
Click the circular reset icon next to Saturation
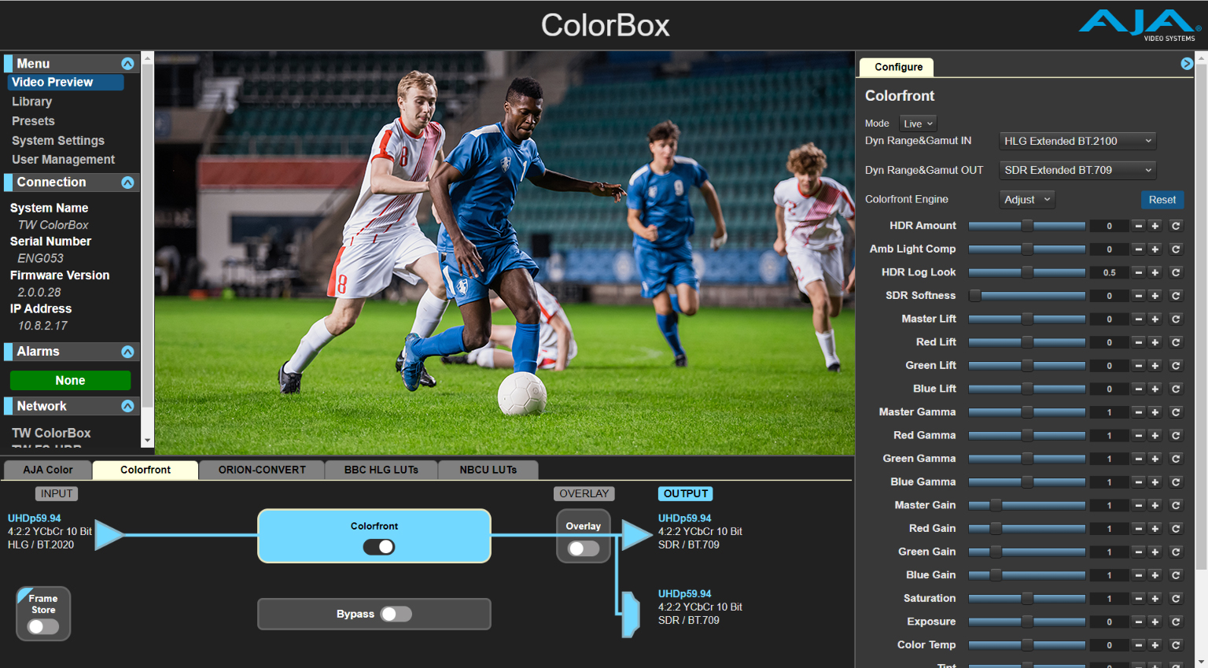point(1176,598)
